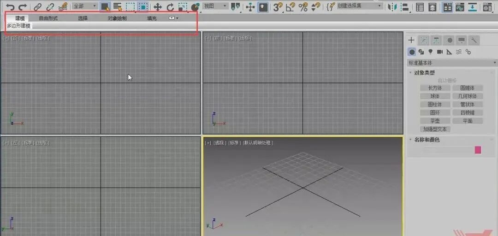Image resolution: width=498 pixels, height=236 pixels.
Task: Switch to the 对象绘制 ribbon tab
Action: [x=117, y=18]
